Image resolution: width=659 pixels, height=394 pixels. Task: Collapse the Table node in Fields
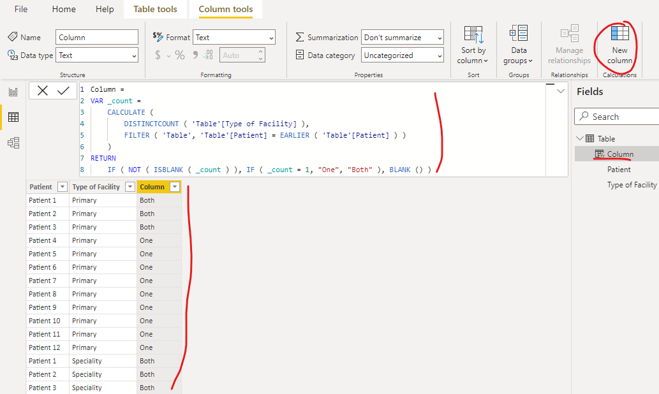point(580,138)
